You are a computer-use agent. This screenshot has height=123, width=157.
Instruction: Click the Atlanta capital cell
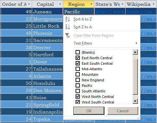(47, 76)
